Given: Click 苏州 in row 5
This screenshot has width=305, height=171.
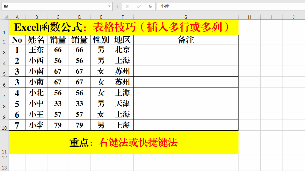Looking at the screenshot, I should [x=122, y=71].
